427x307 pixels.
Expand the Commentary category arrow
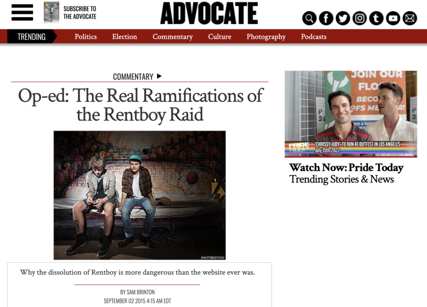pos(159,76)
